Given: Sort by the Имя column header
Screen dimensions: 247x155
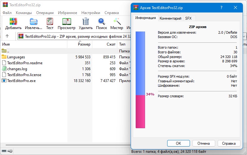Looking at the screenshot, I should point(34,44).
